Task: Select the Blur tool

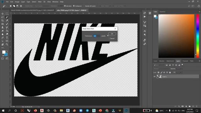Action: pyautogui.click(x=3, y=34)
